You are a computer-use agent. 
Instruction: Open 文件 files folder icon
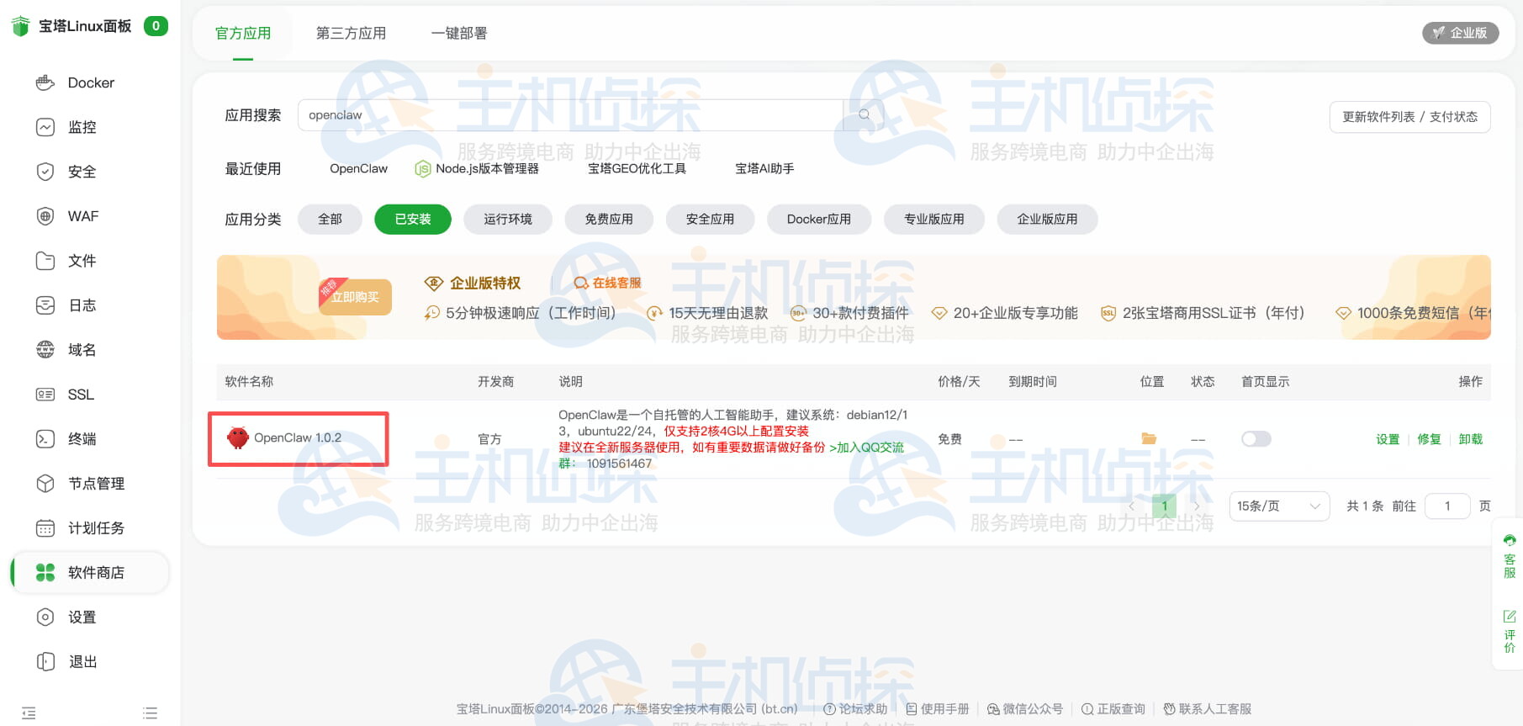click(45, 261)
